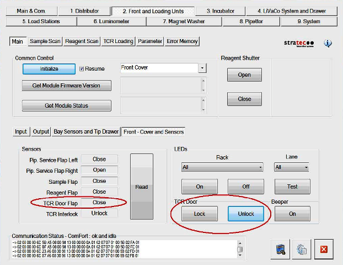Open the gear settings list icon

point(302,250)
